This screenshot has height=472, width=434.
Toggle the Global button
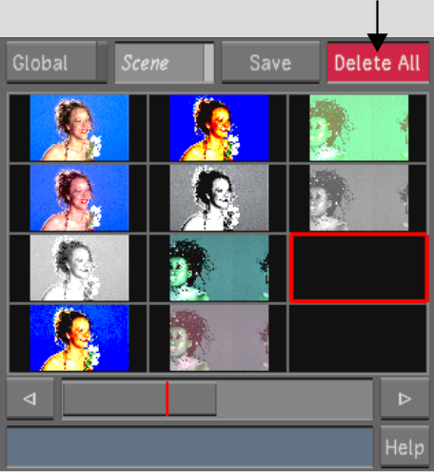[x=56, y=62]
